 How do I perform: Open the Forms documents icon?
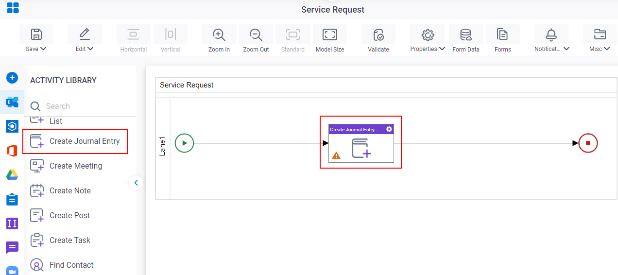tap(502, 34)
